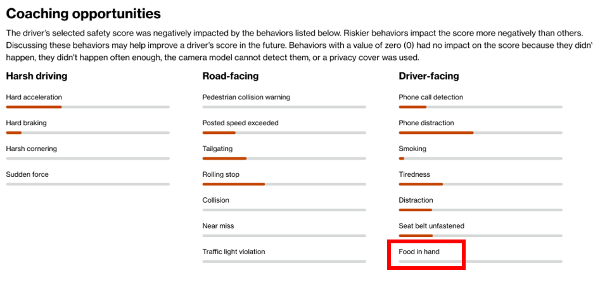Click the Tiredness progress bar
The image size is (593, 285).
tap(480, 185)
